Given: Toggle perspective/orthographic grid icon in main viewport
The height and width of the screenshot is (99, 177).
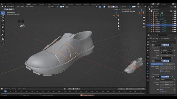Looking at the screenshot, I should tap(119, 29).
